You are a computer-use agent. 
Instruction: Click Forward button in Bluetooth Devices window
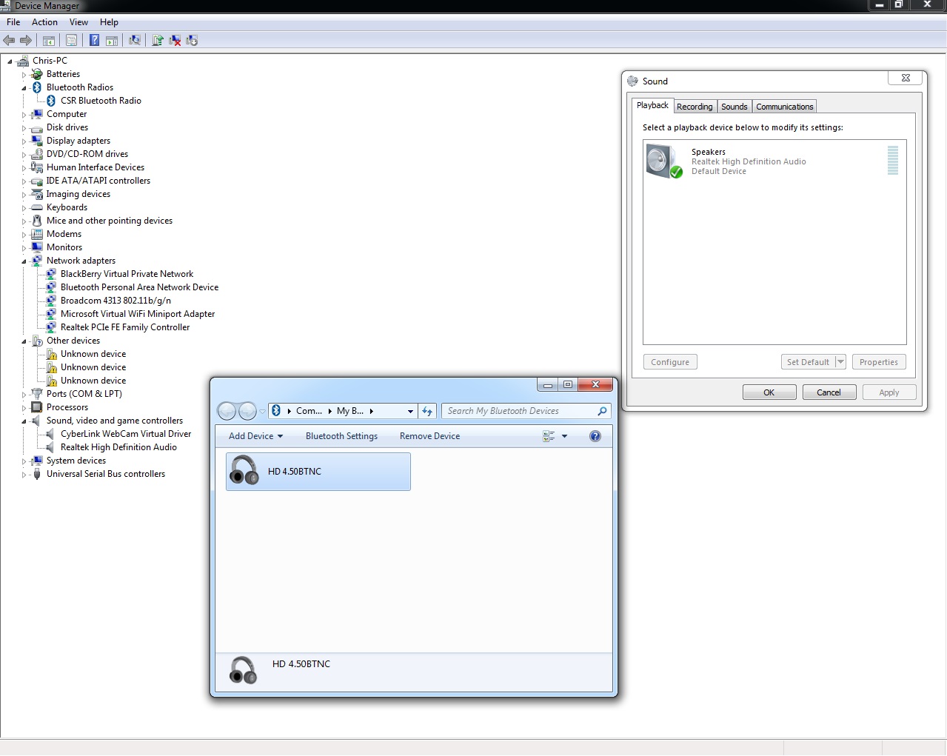247,411
